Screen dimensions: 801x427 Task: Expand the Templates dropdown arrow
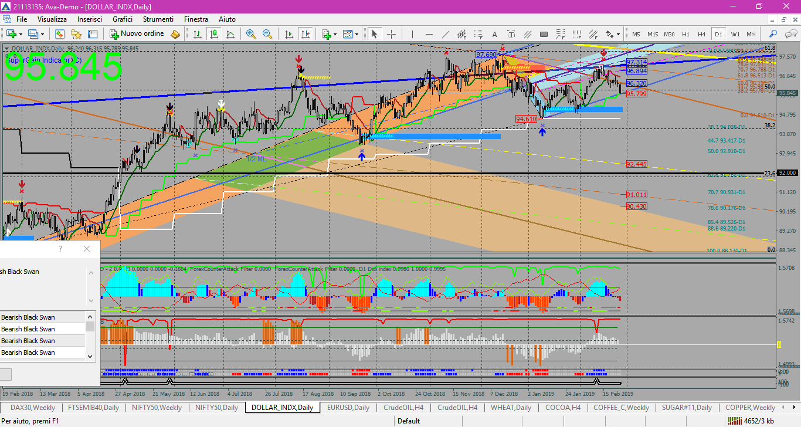357,34
